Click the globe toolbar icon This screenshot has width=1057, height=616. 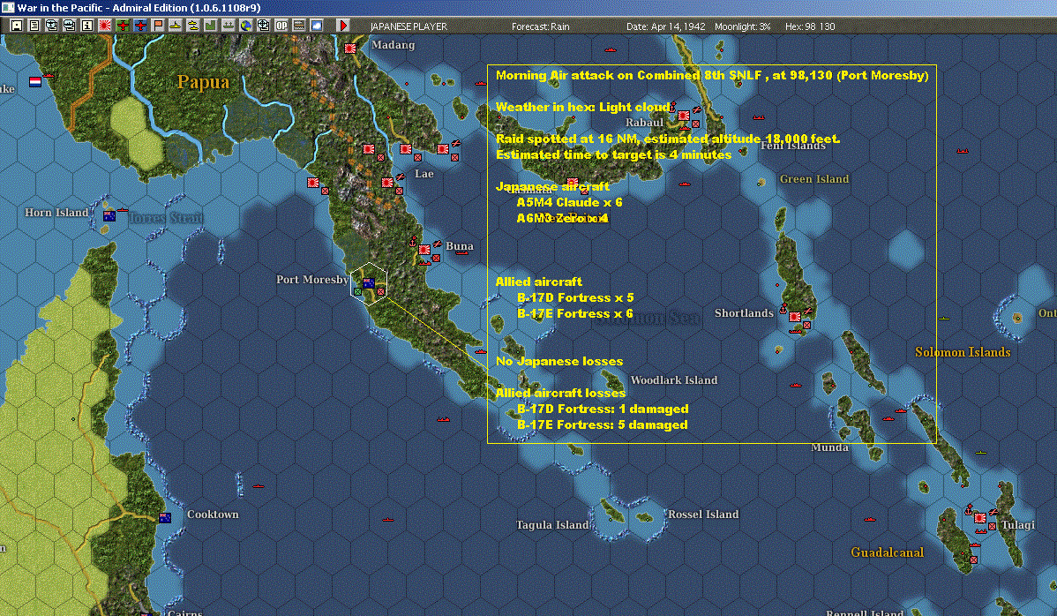(246, 26)
